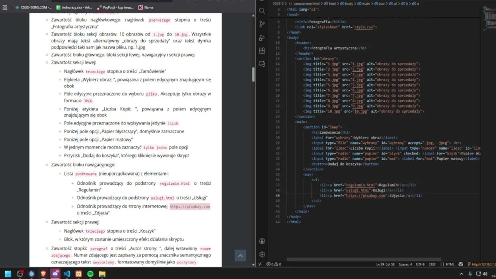
Task: Open the Brave browser taskbar icon
Action: tap(43, 274)
